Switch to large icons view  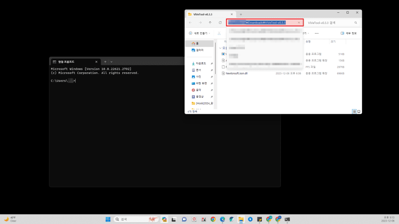point(359,111)
